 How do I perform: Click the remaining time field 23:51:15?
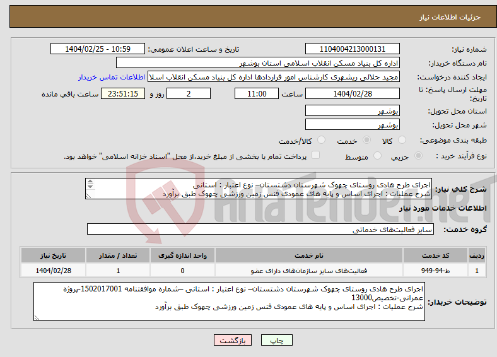tap(123, 93)
